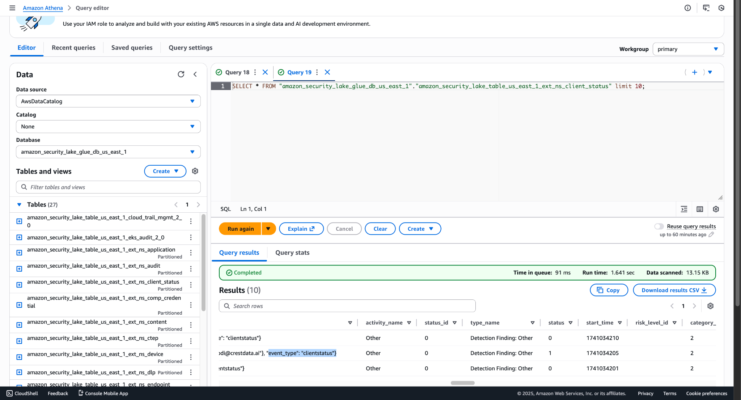Open the query tabs dropdown arrow
This screenshot has width=741, height=400.
point(710,72)
